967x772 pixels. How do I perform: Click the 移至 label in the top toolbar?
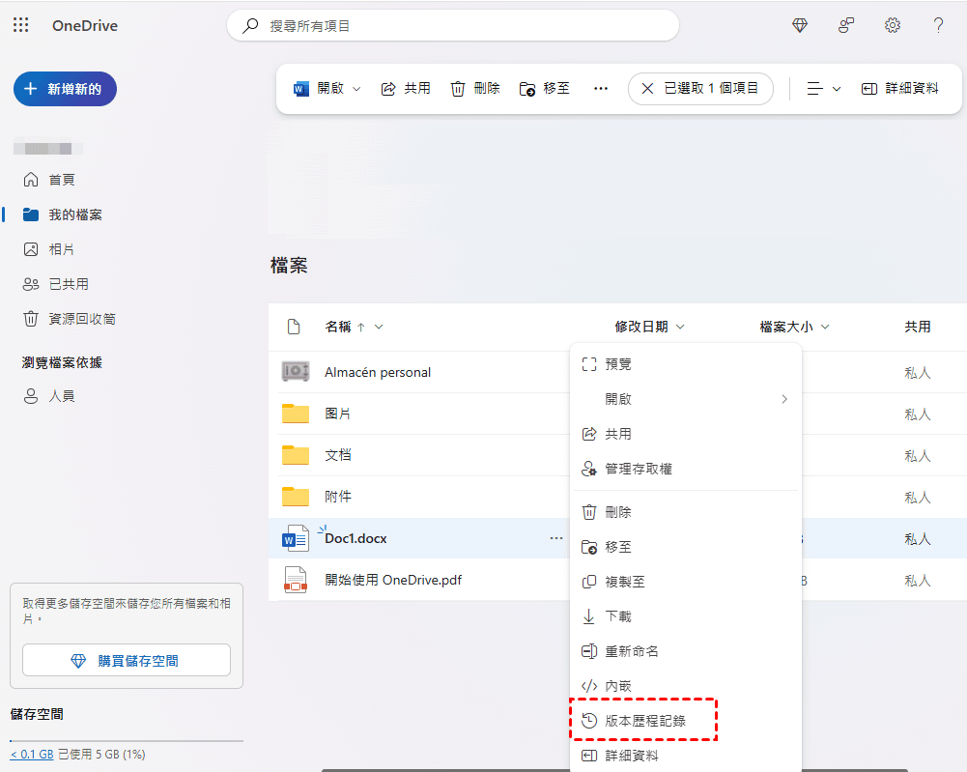[556, 88]
